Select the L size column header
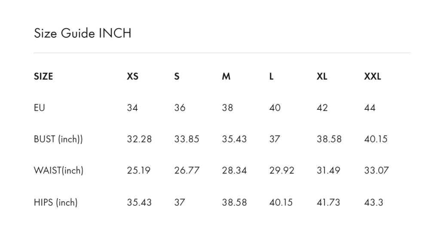The height and width of the screenshot is (247, 440). (x=271, y=76)
